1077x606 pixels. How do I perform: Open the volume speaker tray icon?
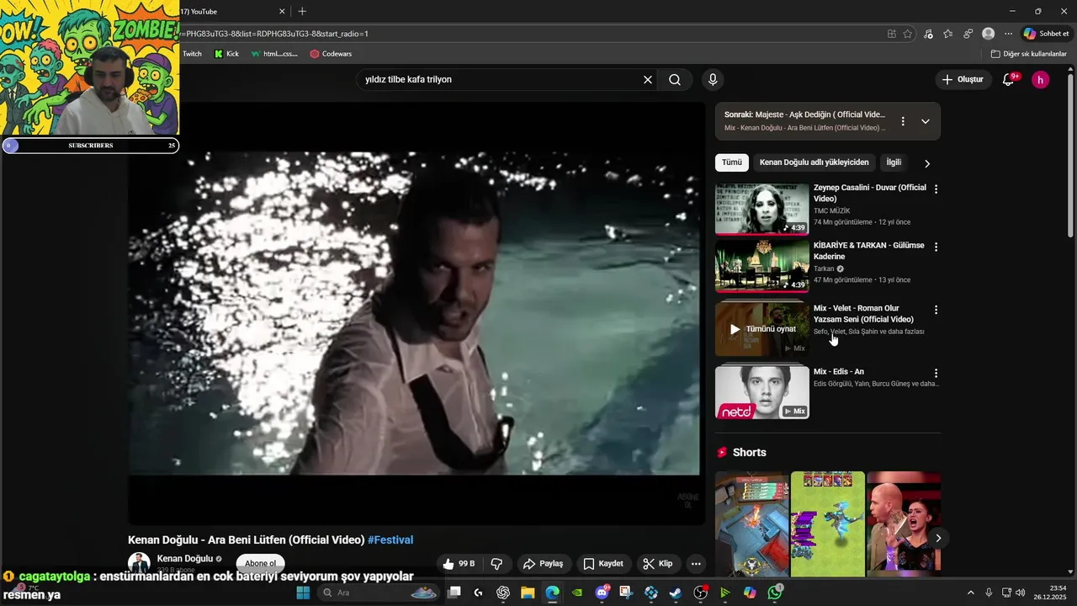click(x=1020, y=593)
